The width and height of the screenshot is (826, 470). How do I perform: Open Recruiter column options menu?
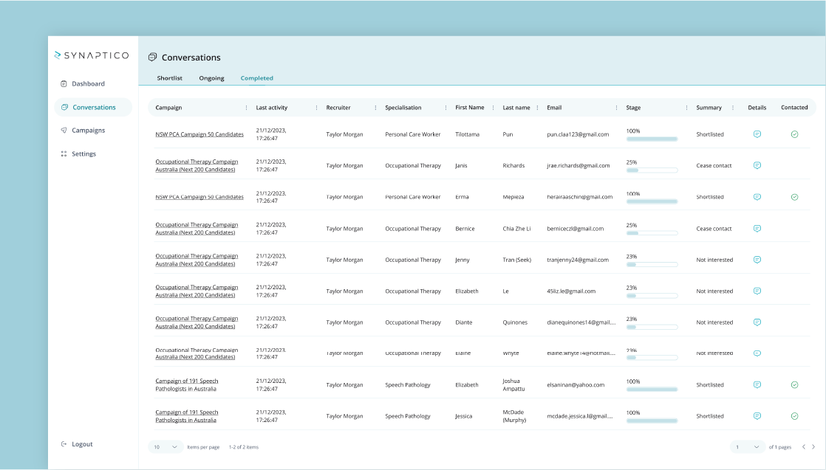[x=375, y=108]
